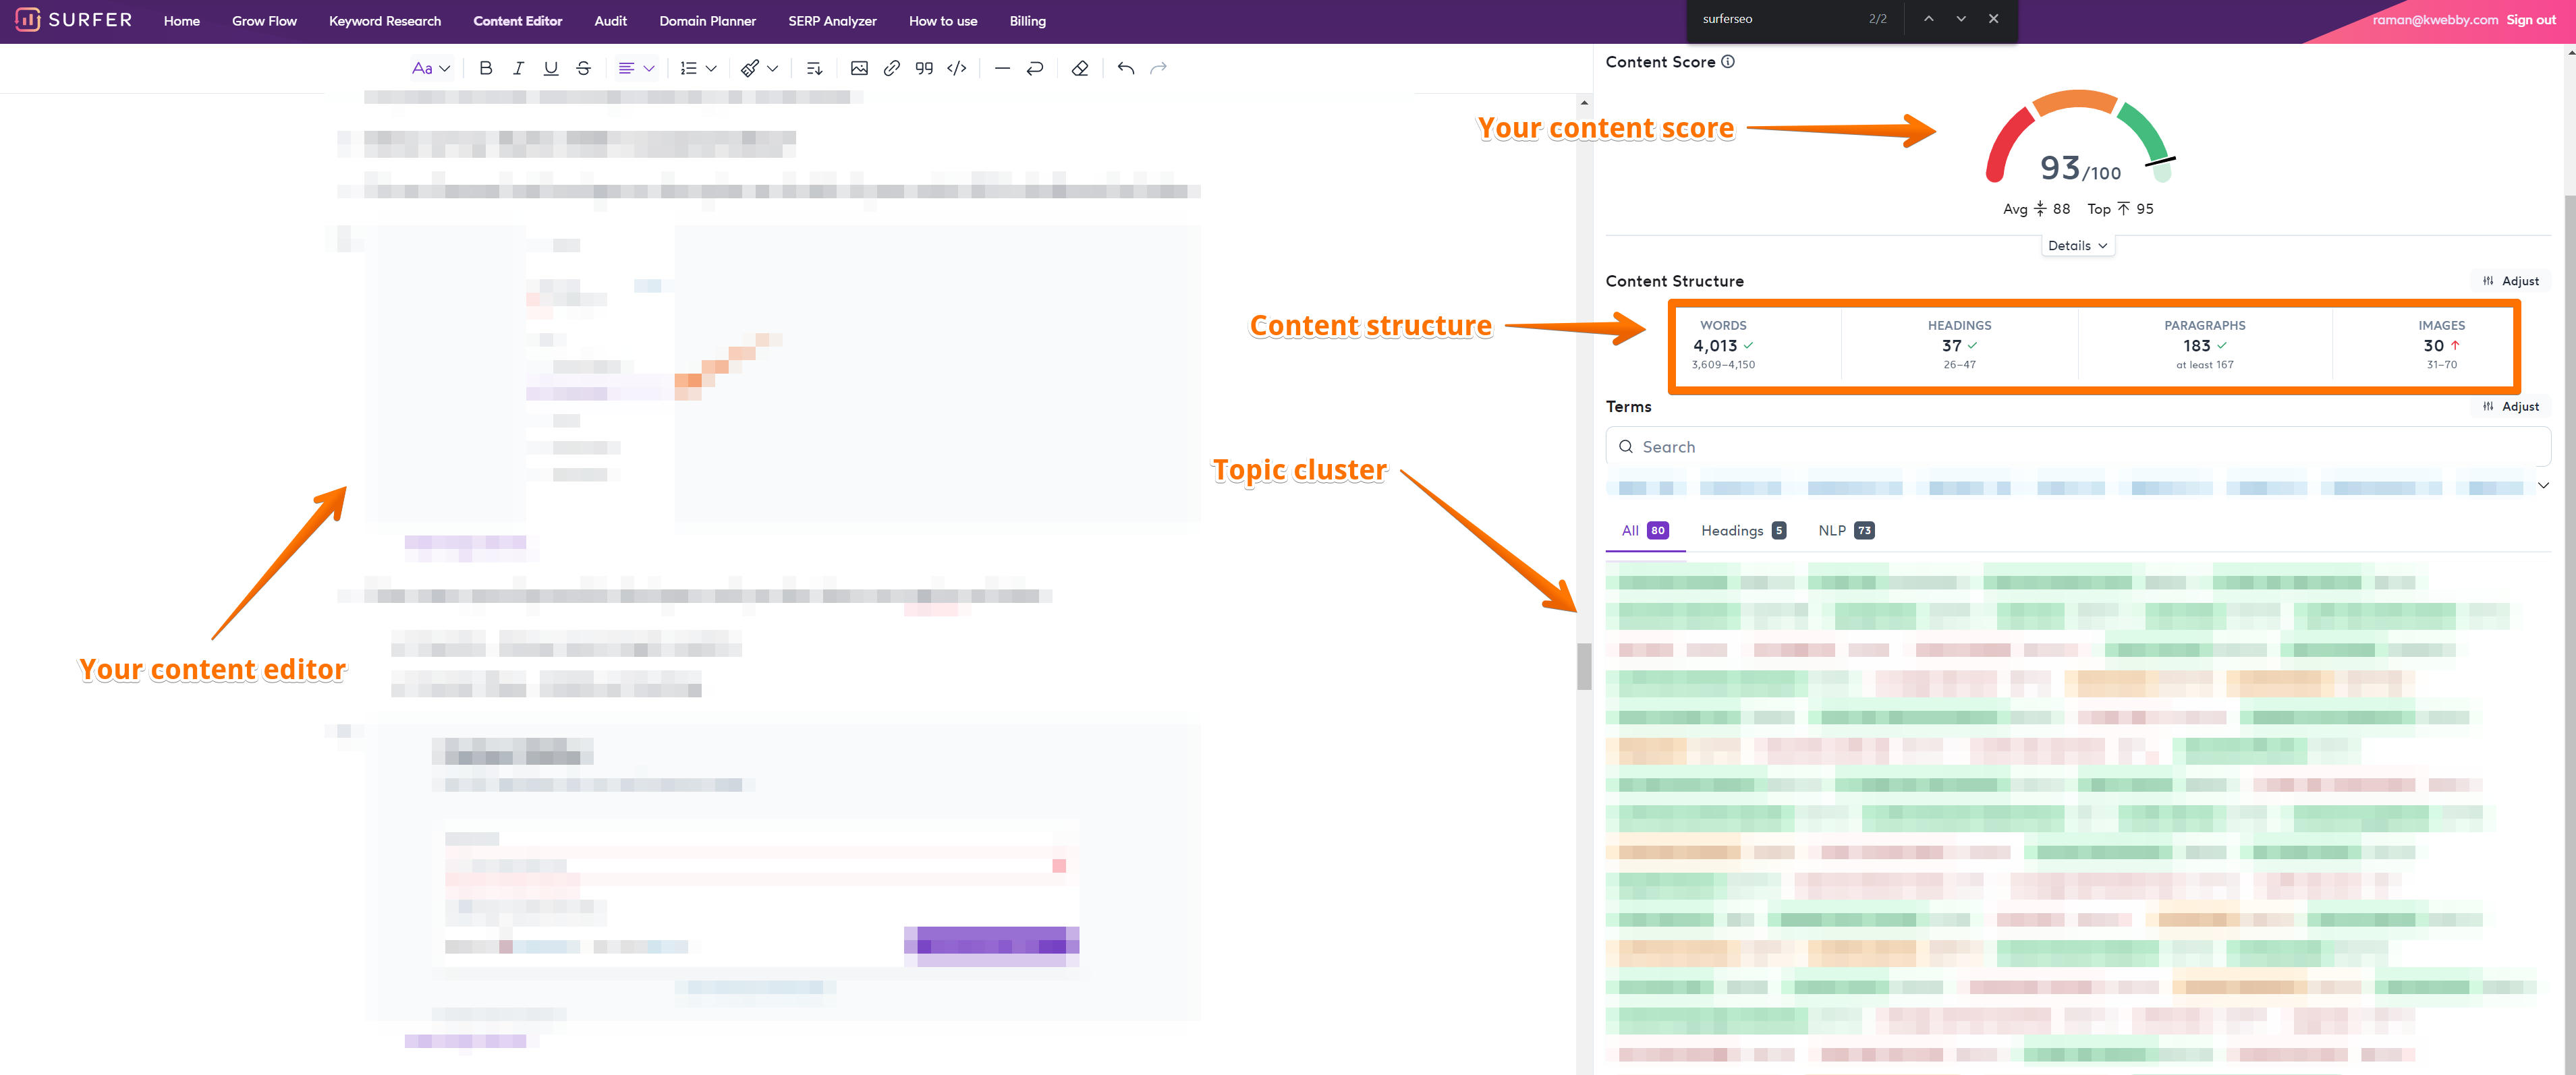
Task: Click the code block icon
Action: click(959, 69)
